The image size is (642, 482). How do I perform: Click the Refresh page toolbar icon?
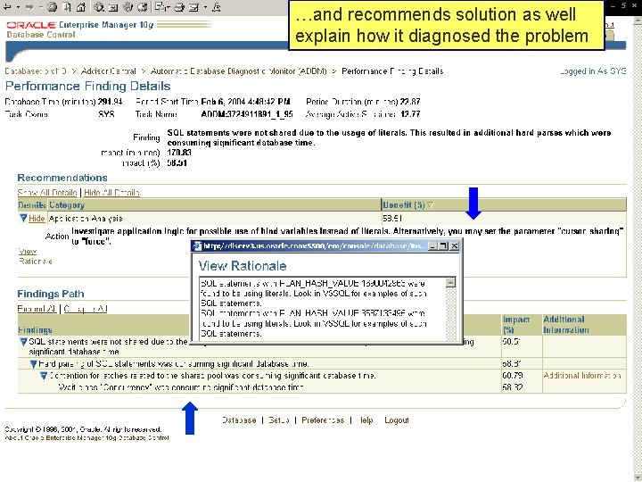coord(67,7)
